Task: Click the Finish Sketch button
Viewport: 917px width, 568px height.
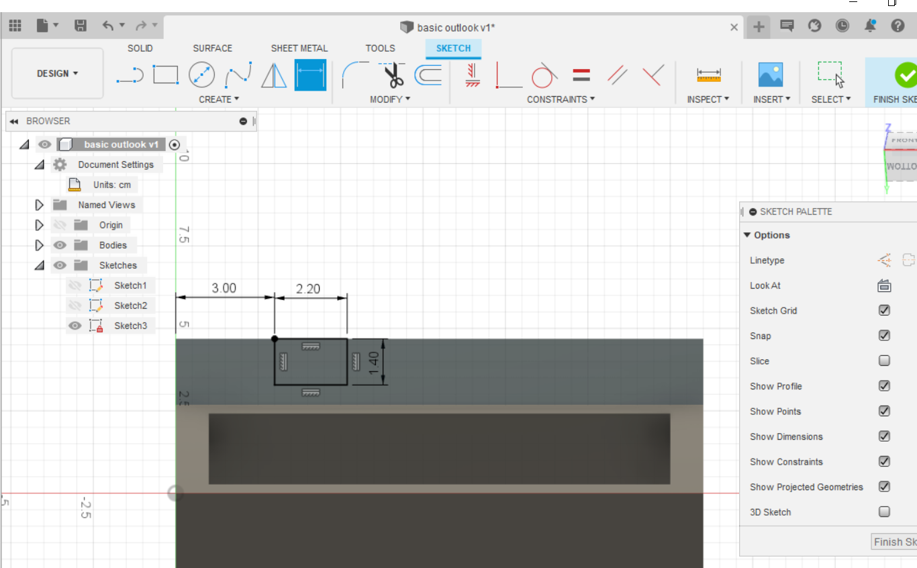Action: 905,76
